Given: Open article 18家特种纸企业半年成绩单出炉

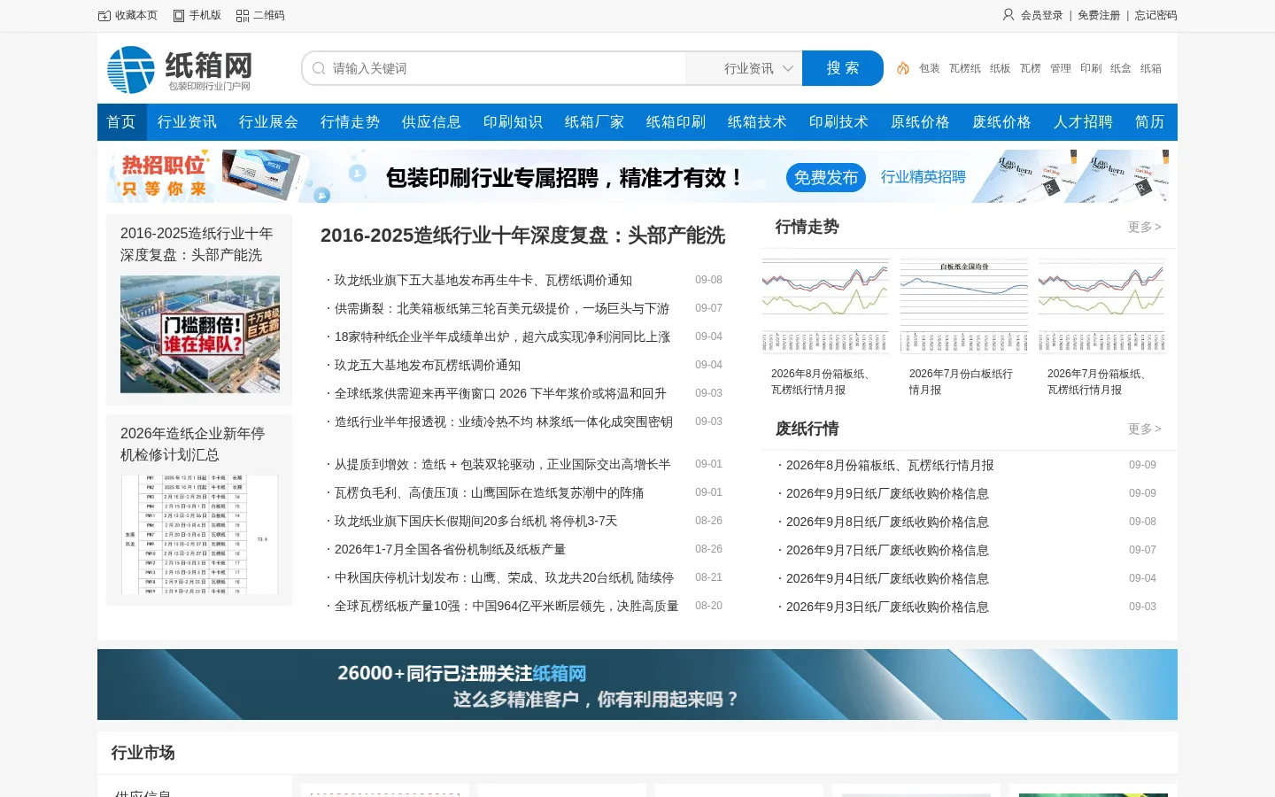Looking at the screenshot, I should [x=502, y=337].
